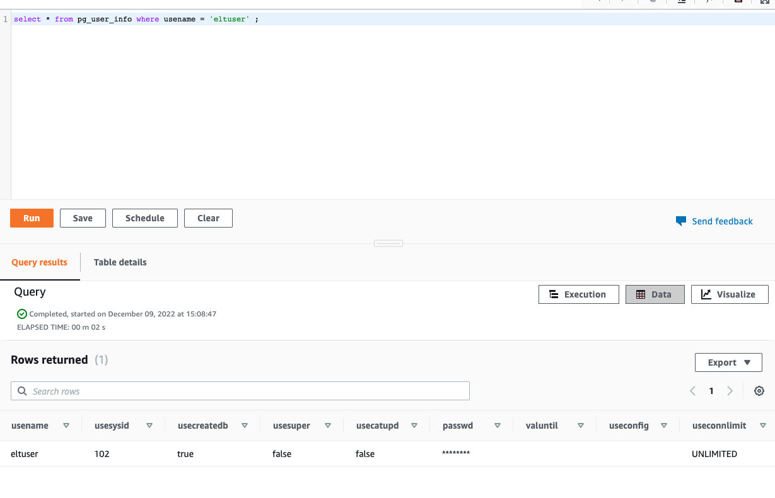Viewport: 775px width, 498px height.
Task: Select the masked passwd cell
Action: click(456, 454)
